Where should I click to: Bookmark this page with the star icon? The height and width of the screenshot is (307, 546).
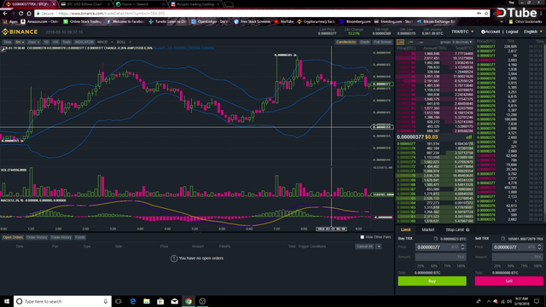point(486,14)
